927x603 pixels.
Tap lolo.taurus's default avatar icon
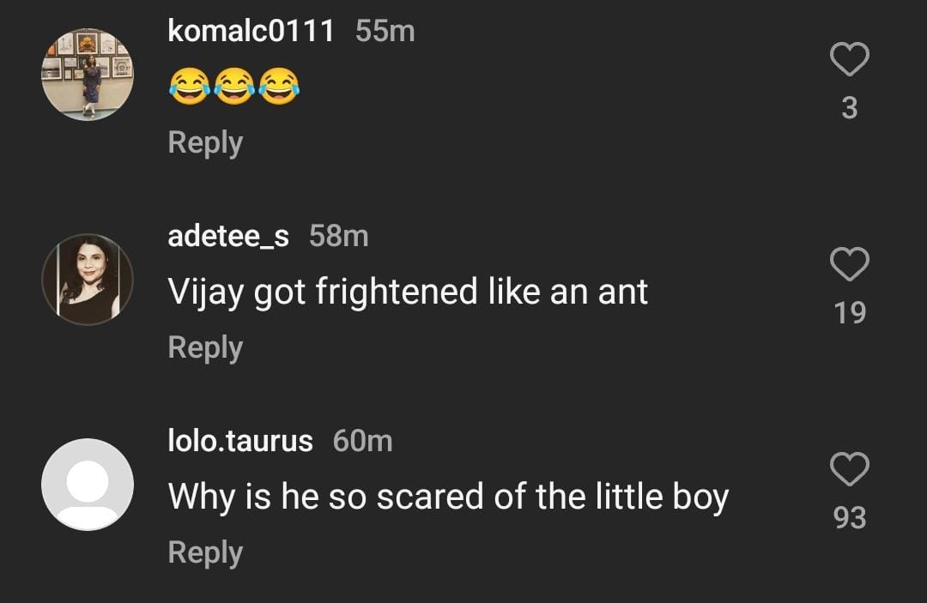[x=88, y=485]
